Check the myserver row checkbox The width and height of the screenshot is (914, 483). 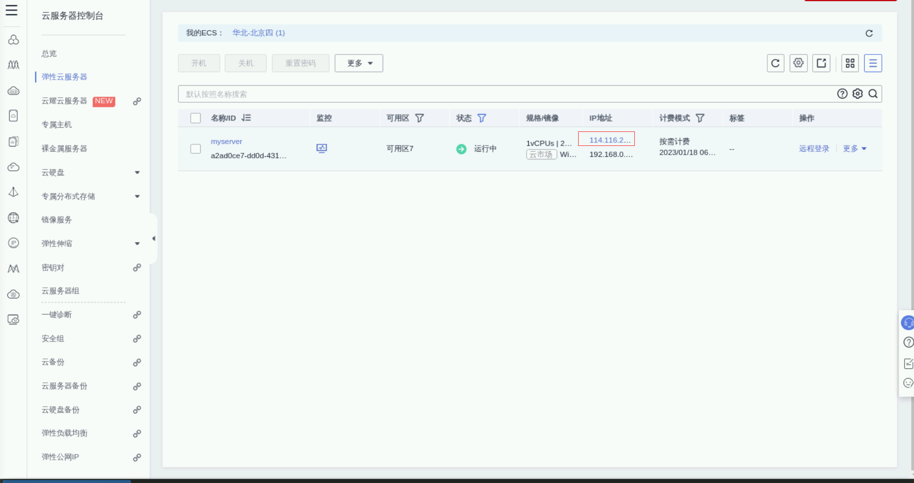tap(195, 149)
